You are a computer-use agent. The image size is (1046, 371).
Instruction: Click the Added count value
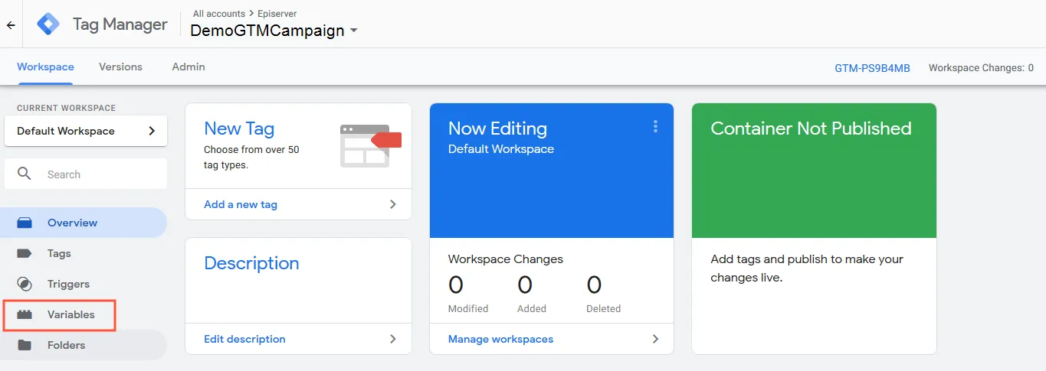pyautogui.click(x=525, y=285)
